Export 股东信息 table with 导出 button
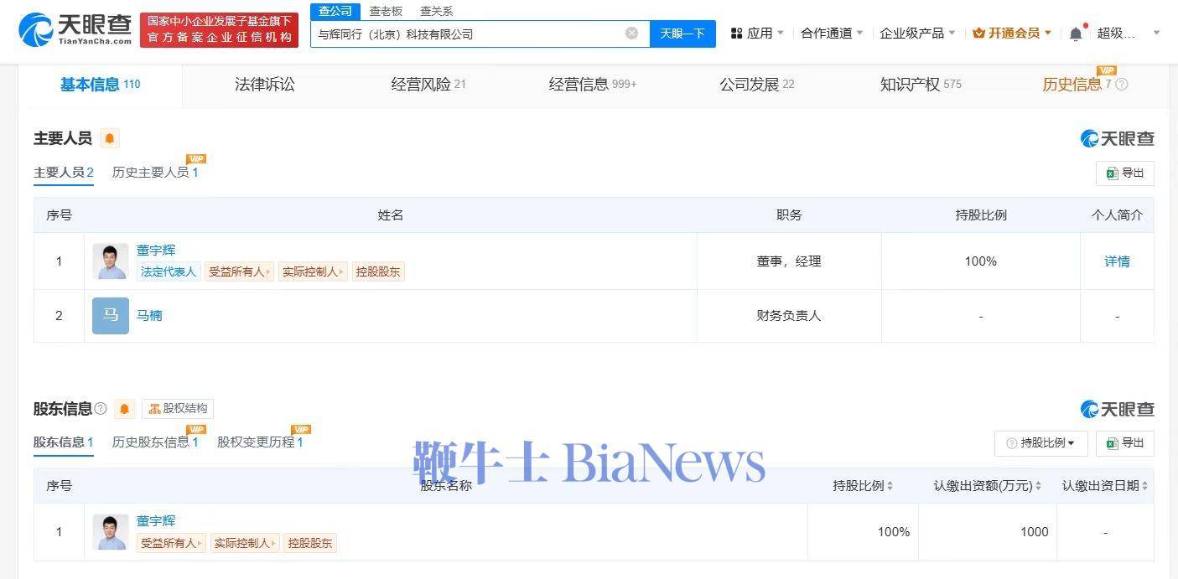This screenshot has height=579, width=1178. click(x=1125, y=443)
